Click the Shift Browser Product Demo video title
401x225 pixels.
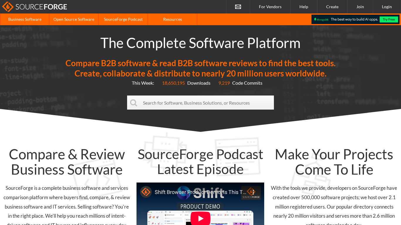pos(201,192)
